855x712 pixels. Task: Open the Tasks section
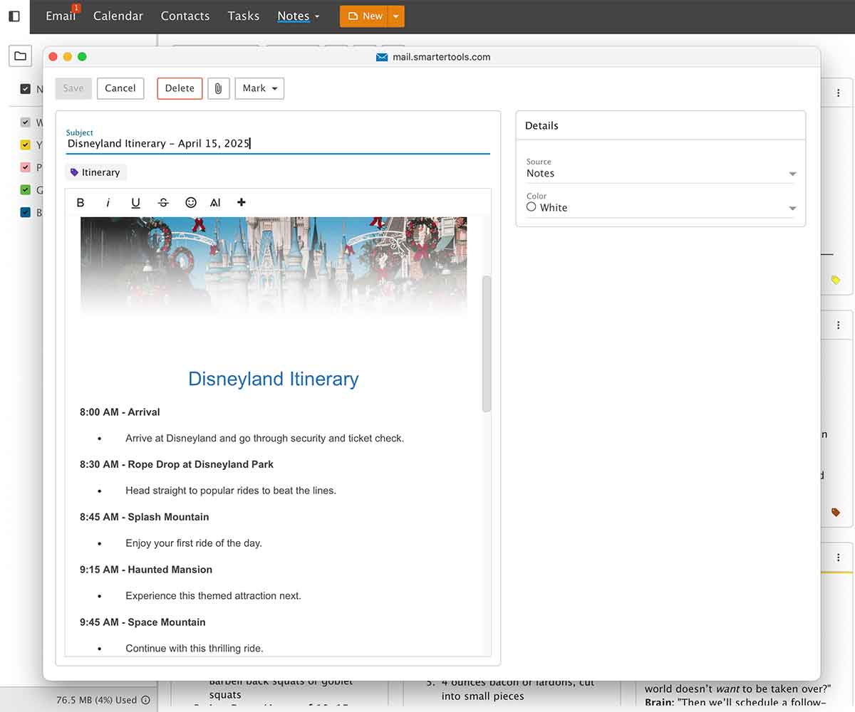(244, 16)
